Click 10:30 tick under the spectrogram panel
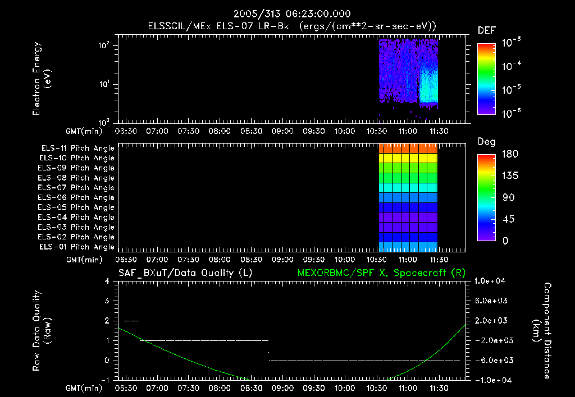Viewport: 575px width, 397px height. (x=377, y=131)
